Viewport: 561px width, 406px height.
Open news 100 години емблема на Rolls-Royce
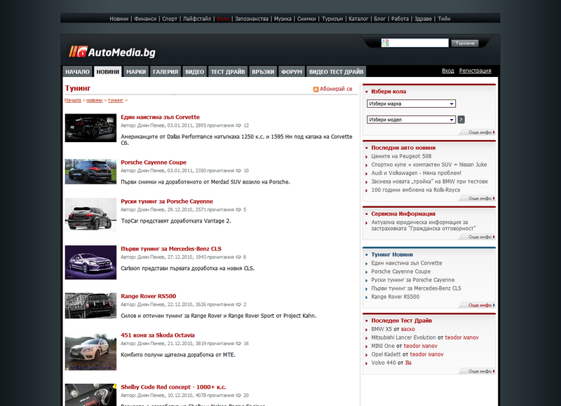(416, 190)
